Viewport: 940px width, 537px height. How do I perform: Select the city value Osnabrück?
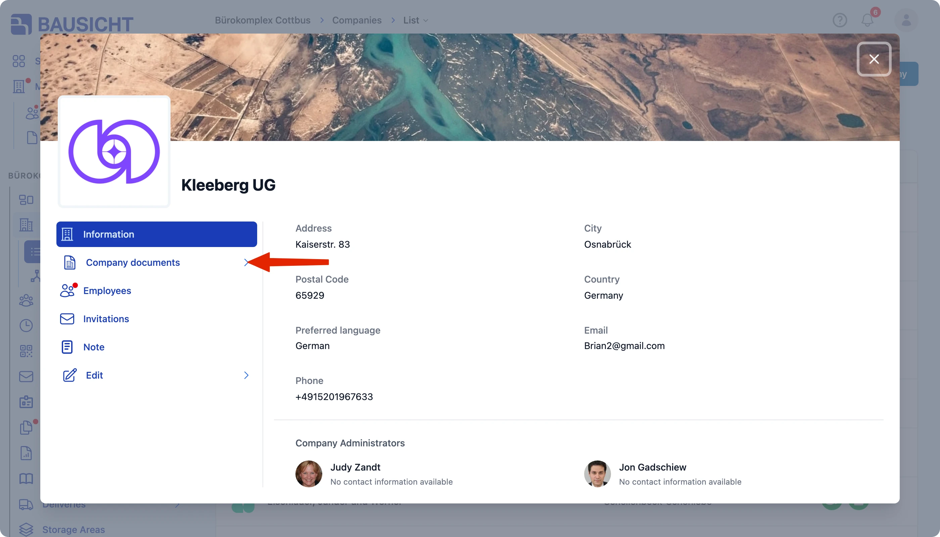(607, 245)
